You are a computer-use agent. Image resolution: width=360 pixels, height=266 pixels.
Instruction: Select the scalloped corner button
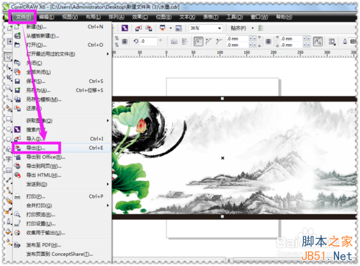209,42
